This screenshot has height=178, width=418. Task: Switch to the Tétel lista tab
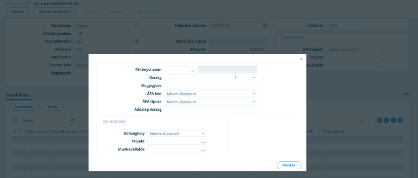click(x=17, y=95)
